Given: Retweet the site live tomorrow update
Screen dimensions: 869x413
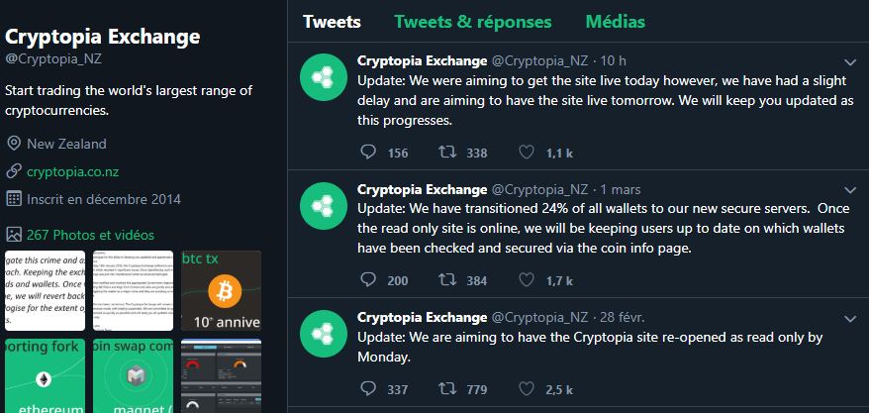Looking at the screenshot, I should pyautogui.click(x=447, y=153).
